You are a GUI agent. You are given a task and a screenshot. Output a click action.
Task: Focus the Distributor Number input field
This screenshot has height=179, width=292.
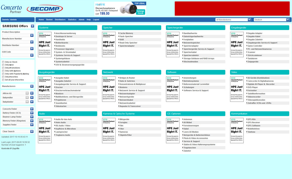pos(16,48)
